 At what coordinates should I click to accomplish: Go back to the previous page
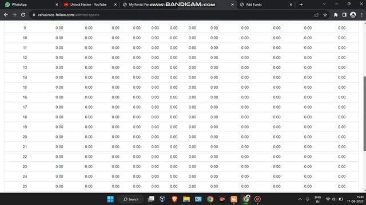(x=6, y=15)
